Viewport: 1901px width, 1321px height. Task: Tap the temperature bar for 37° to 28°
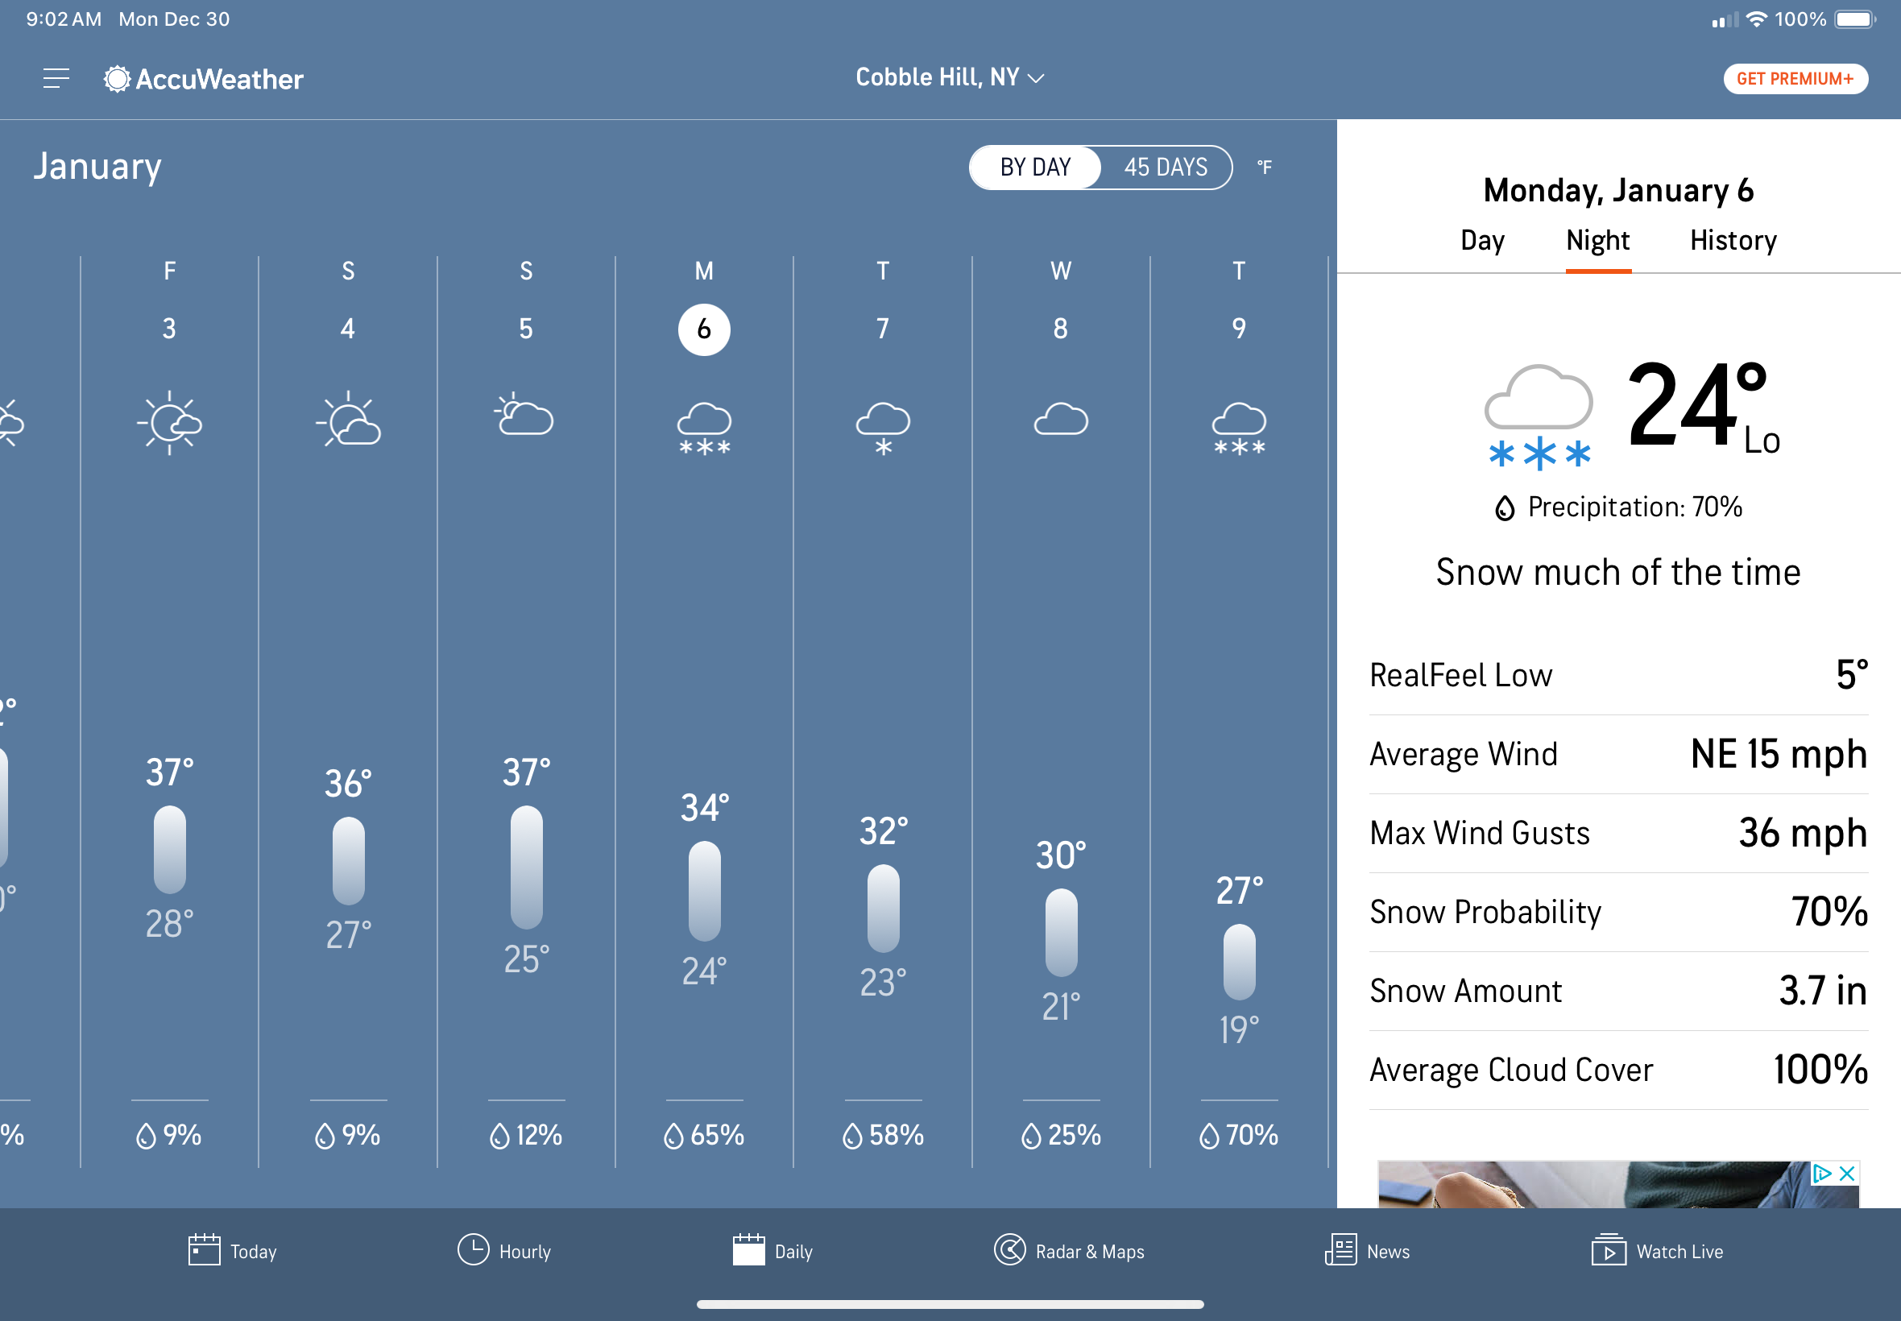(x=170, y=849)
